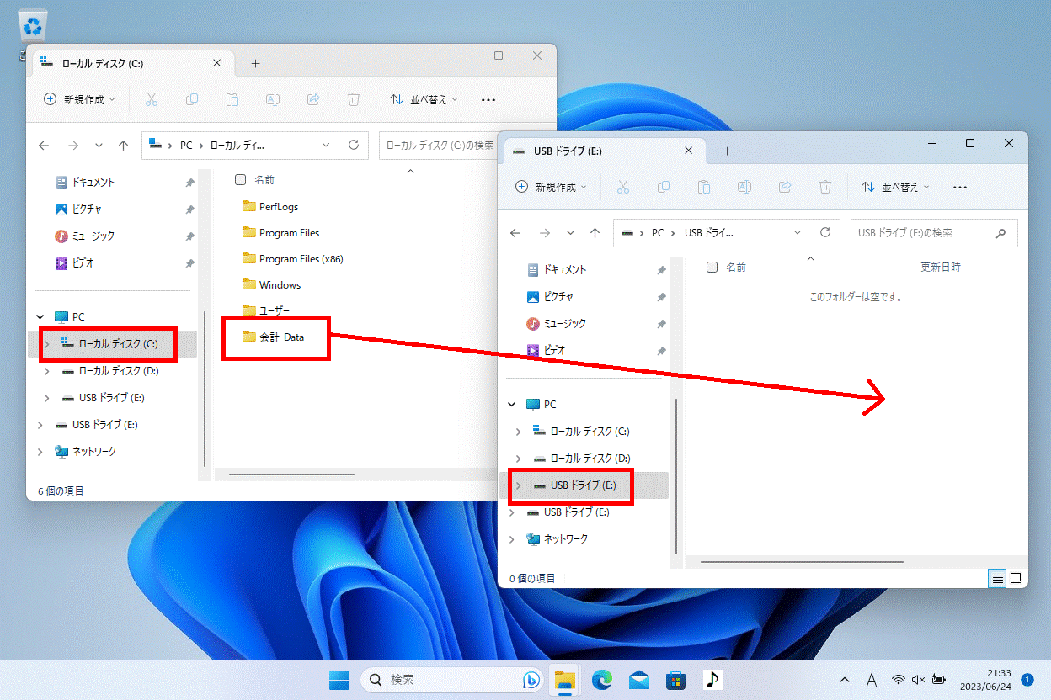Select Windows folder in Local Disk C
Image resolution: width=1051 pixels, height=700 pixels.
[272, 285]
